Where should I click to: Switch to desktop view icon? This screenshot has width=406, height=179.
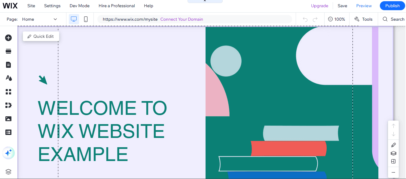point(74,19)
